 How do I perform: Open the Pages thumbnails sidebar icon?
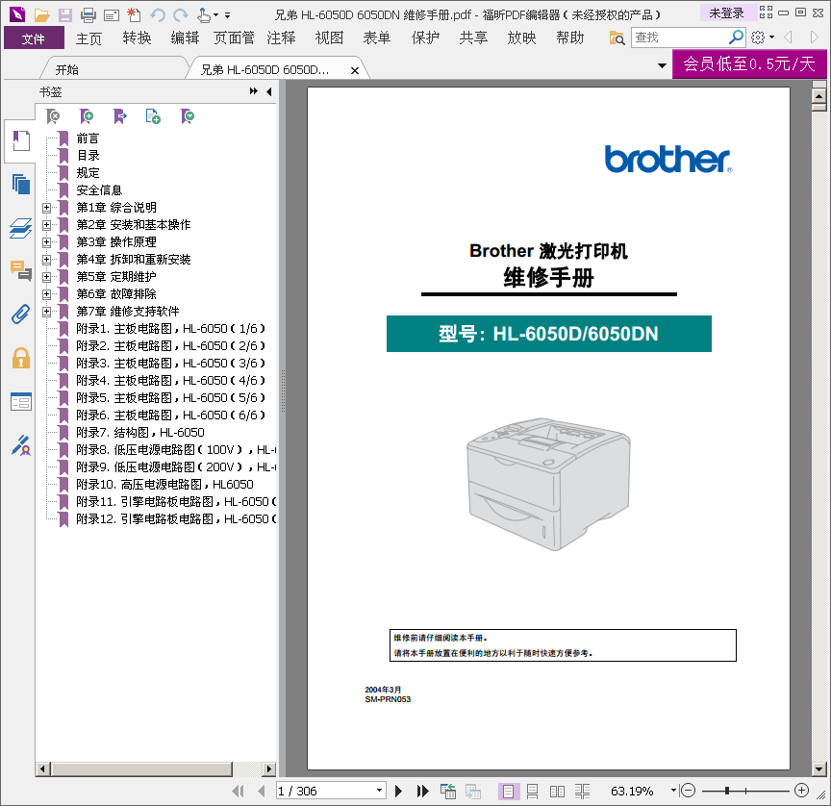tap(20, 185)
